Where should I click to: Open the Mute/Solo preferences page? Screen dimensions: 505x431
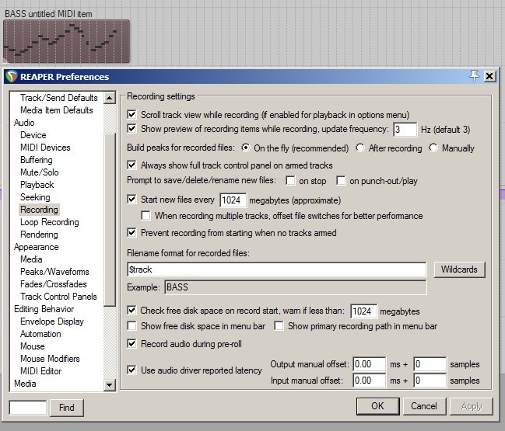[39, 172]
